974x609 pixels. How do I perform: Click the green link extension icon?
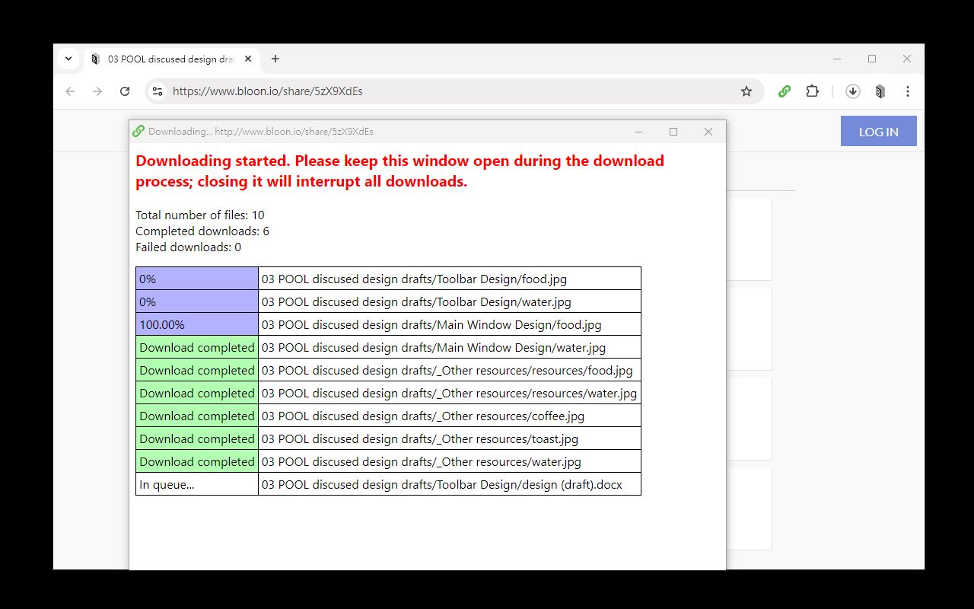[785, 91]
